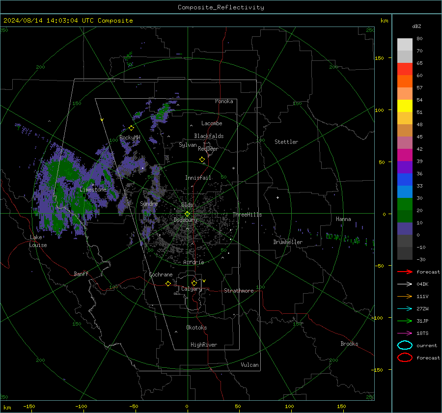The height and width of the screenshot is (413, 442).
Task: Click the white 04DK arrow legend icon
Action: pos(405,284)
